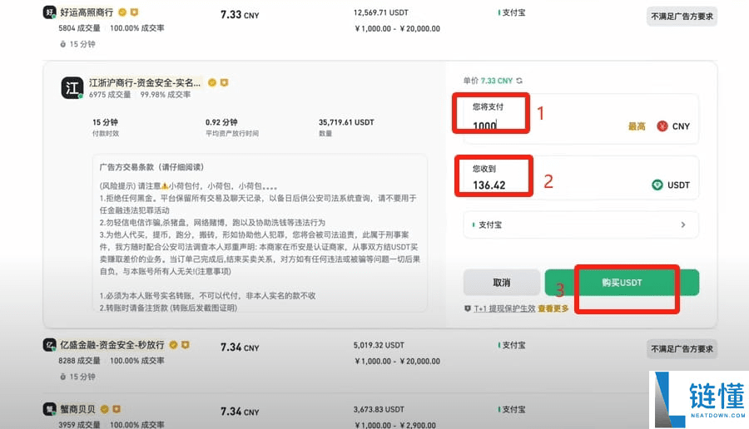Click 3,673.83 USDT available amount
Screen dimensions: 749x429
[x=379, y=409]
